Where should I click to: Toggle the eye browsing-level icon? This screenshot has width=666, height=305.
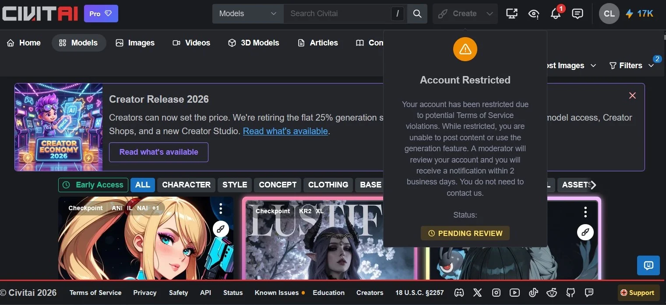pos(533,14)
